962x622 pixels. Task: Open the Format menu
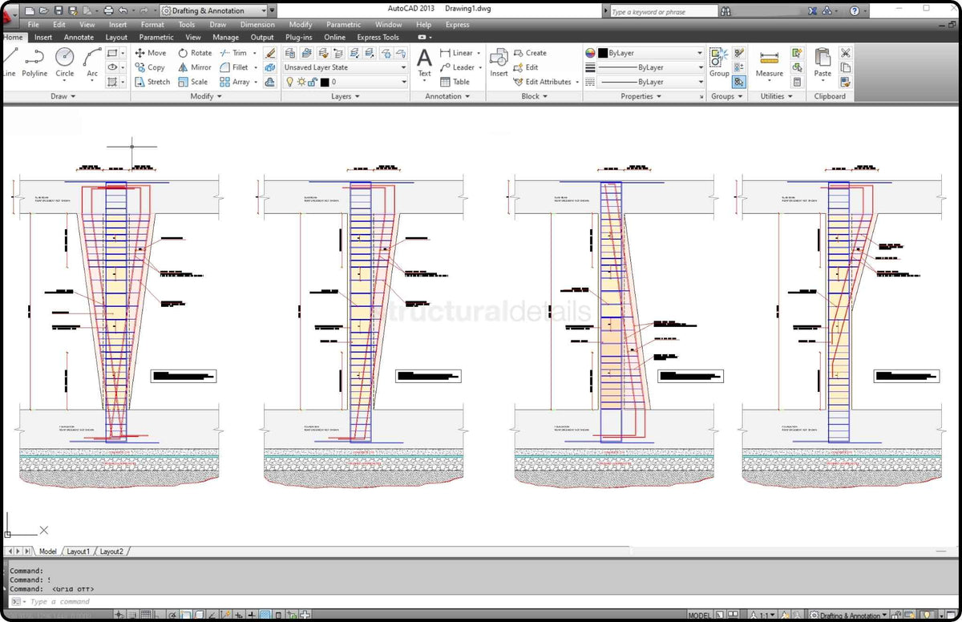tap(152, 25)
